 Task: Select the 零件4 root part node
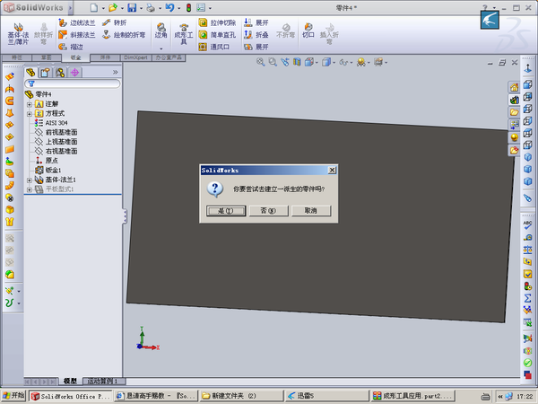[x=39, y=94]
